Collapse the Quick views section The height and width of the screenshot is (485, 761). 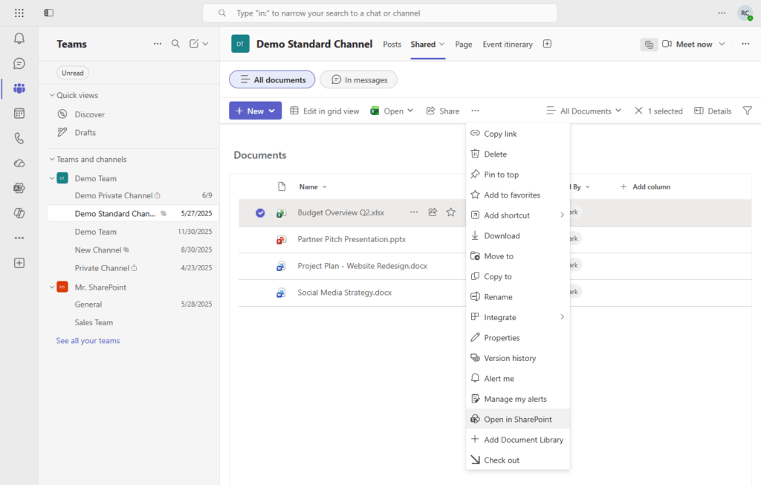[52, 95]
